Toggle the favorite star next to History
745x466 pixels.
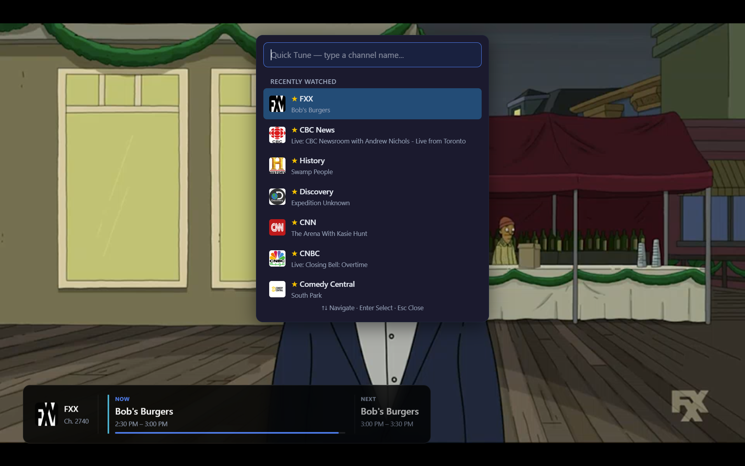pyautogui.click(x=294, y=161)
